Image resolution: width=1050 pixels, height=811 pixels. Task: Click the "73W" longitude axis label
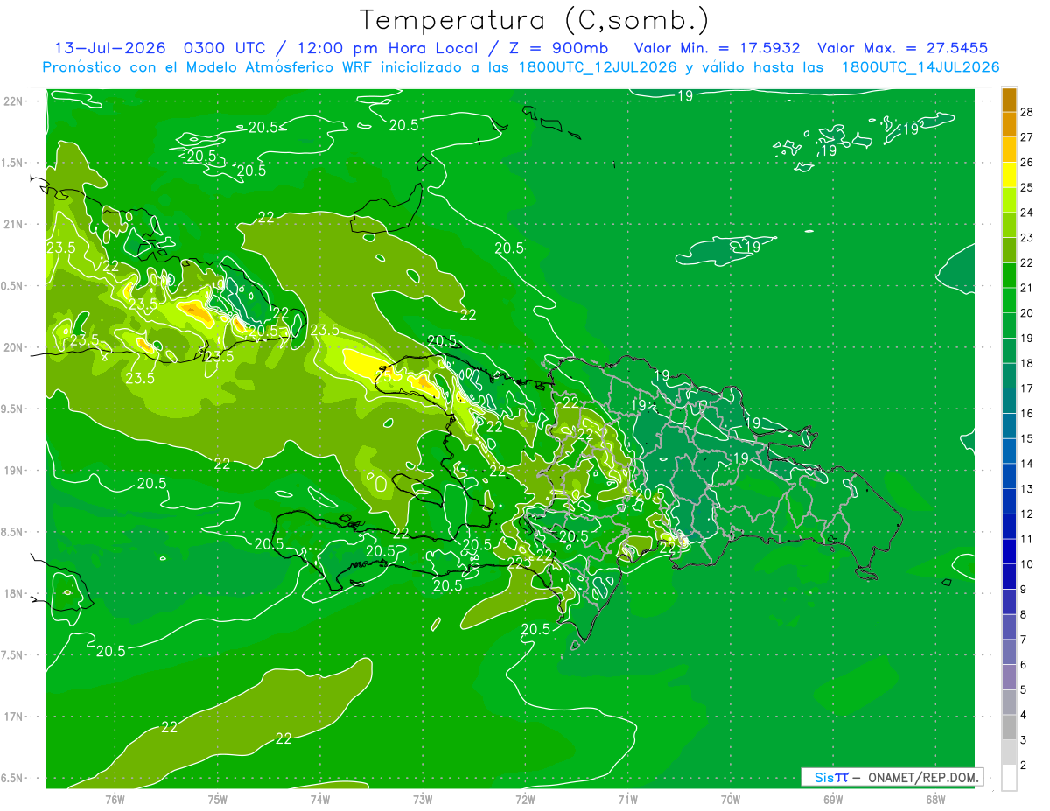click(x=423, y=799)
